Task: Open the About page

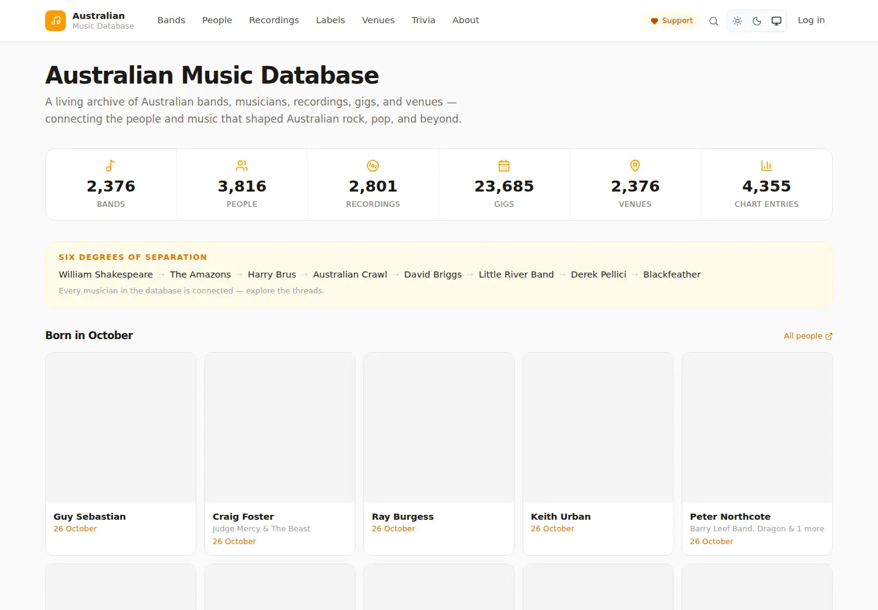Action: pyautogui.click(x=466, y=20)
